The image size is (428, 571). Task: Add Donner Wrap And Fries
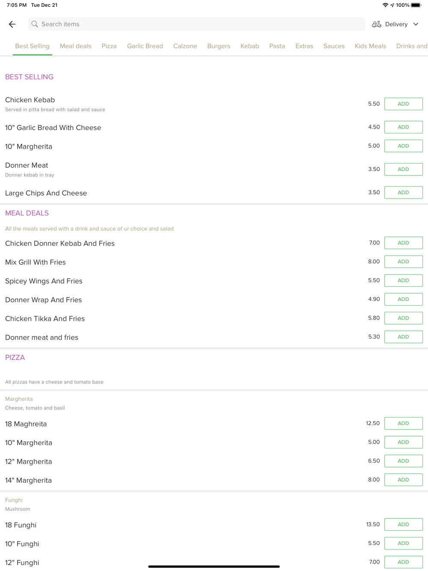pos(403,299)
